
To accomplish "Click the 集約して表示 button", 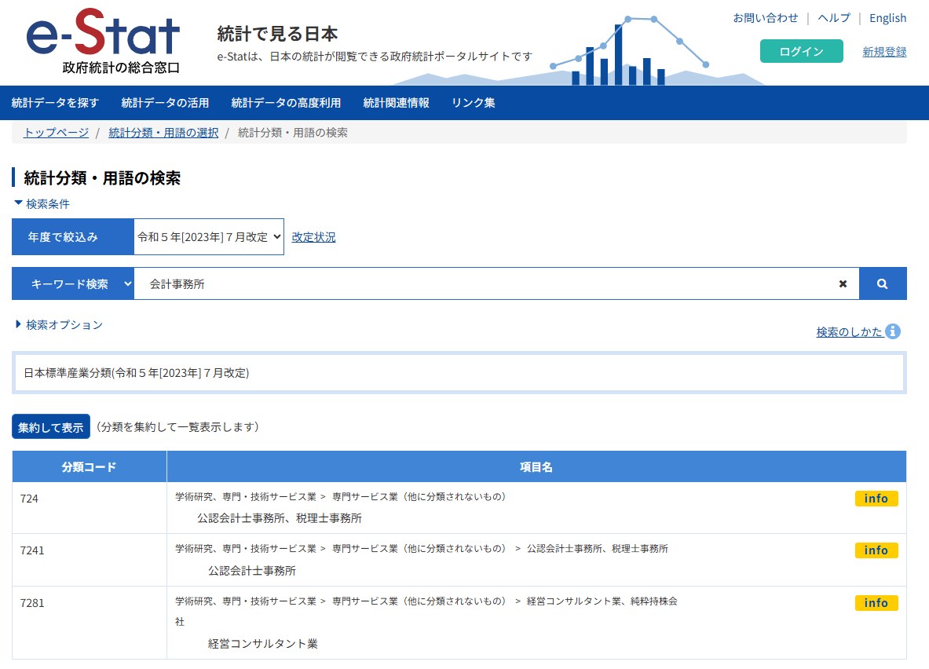I will click(x=51, y=427).
